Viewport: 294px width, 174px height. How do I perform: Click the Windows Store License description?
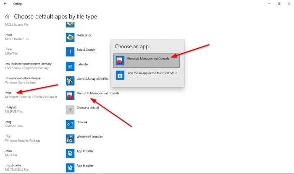pyautogui.click(x=20, y=83)
